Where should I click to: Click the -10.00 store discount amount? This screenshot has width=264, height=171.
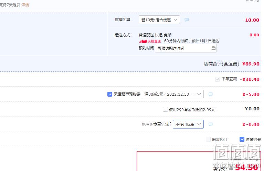point(251,20)
